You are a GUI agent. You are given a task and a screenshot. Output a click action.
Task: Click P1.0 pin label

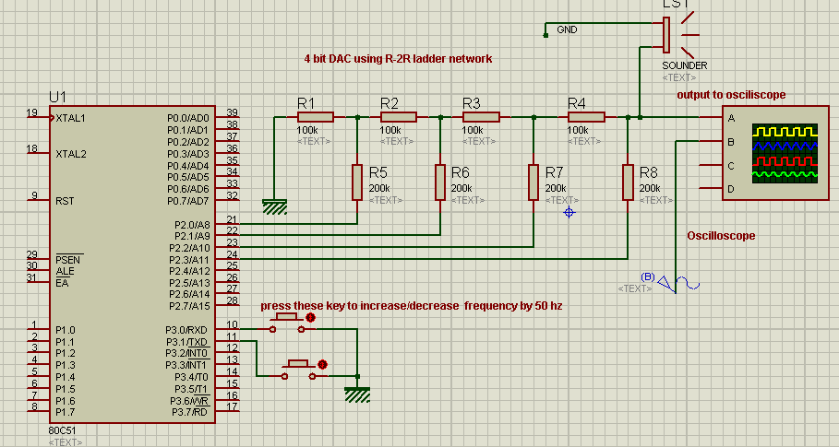coord(66,330)
